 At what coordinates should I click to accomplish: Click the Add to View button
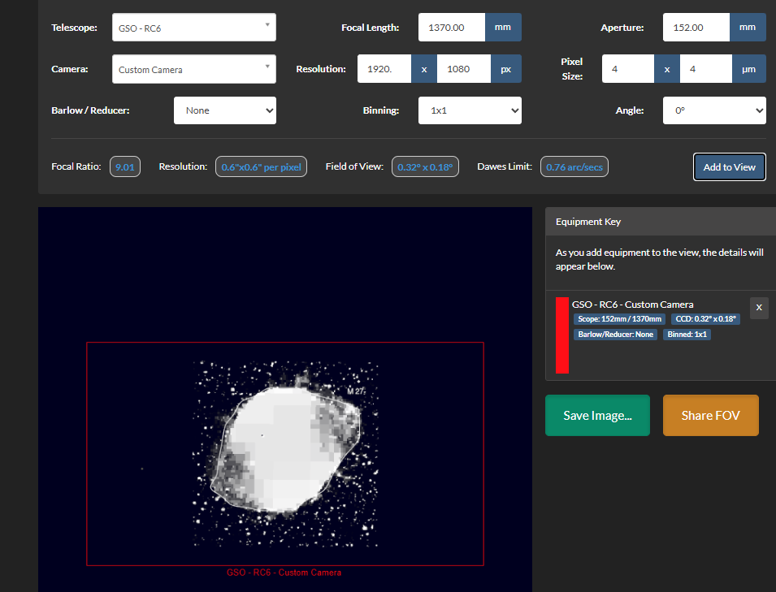(x=729, y=167)
